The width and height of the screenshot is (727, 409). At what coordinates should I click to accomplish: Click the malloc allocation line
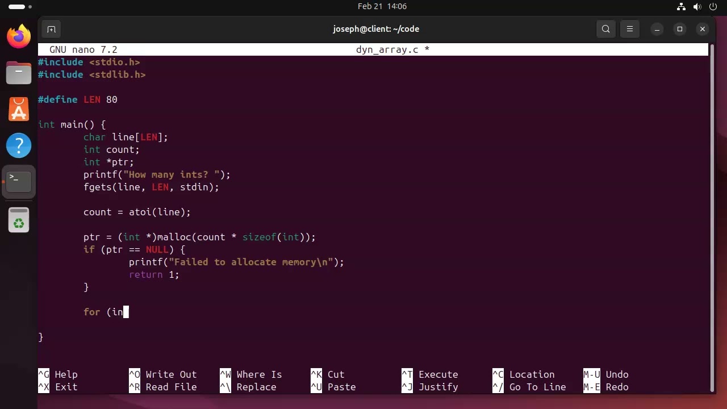pos(200,237)
